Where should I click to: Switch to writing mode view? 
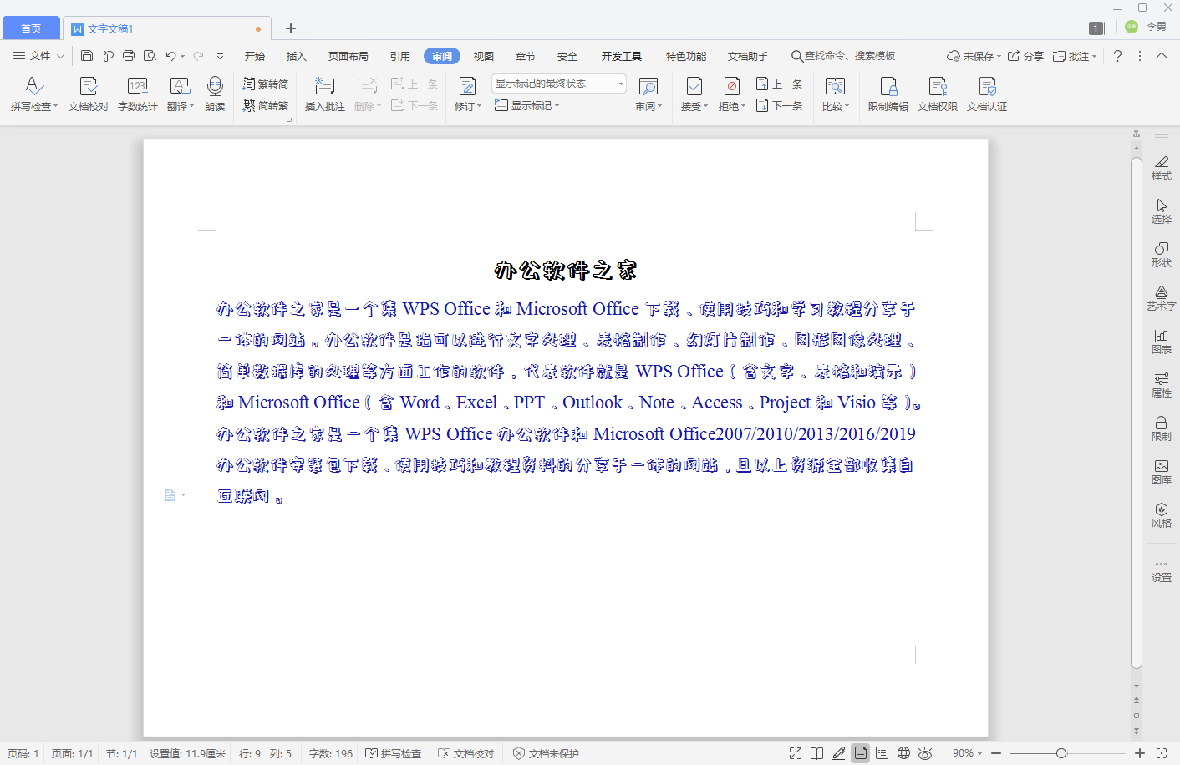(x=839, y=753)
